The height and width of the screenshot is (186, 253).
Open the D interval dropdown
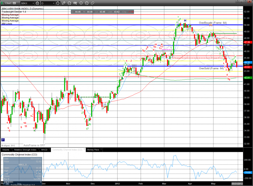[48, 3]
